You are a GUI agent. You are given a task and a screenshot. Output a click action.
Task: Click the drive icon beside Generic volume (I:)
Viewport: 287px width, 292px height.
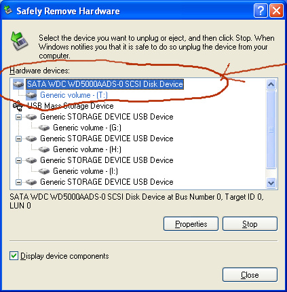pos(44,171)
